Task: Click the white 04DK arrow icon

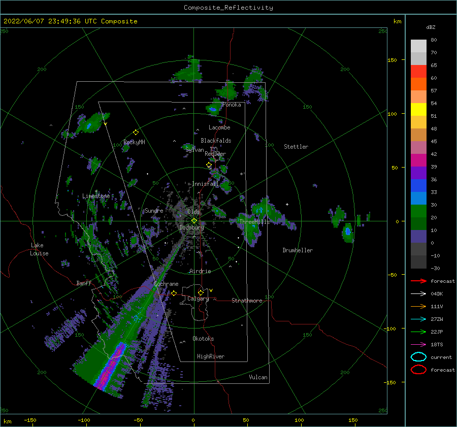Action: (x=418, y=294)
